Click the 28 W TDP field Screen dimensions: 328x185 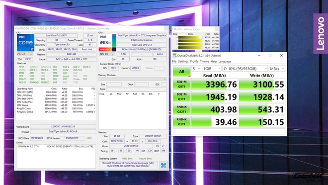[x=28, y=59]
